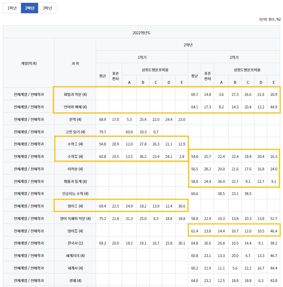
Task: Select the 영어 독해와 작문 (4) subject cell
Action: tap(75, 218)
